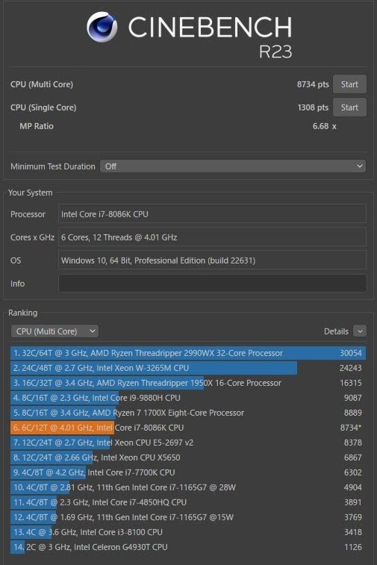Select ranking row Xeon E5-2697 v2
Screen dimensions: 377x565
click(188, 443)
